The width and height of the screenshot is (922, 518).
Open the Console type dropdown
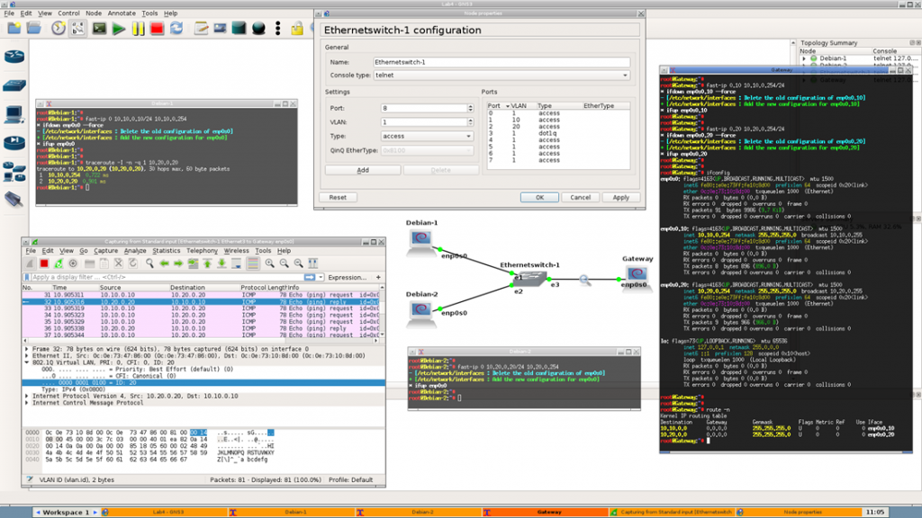click(501, 75)
